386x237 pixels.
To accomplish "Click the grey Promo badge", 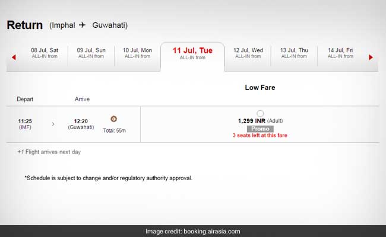I will click(x=260, y=129).
